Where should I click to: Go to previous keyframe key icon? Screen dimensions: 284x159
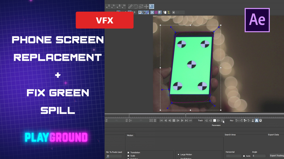point(237,120)
